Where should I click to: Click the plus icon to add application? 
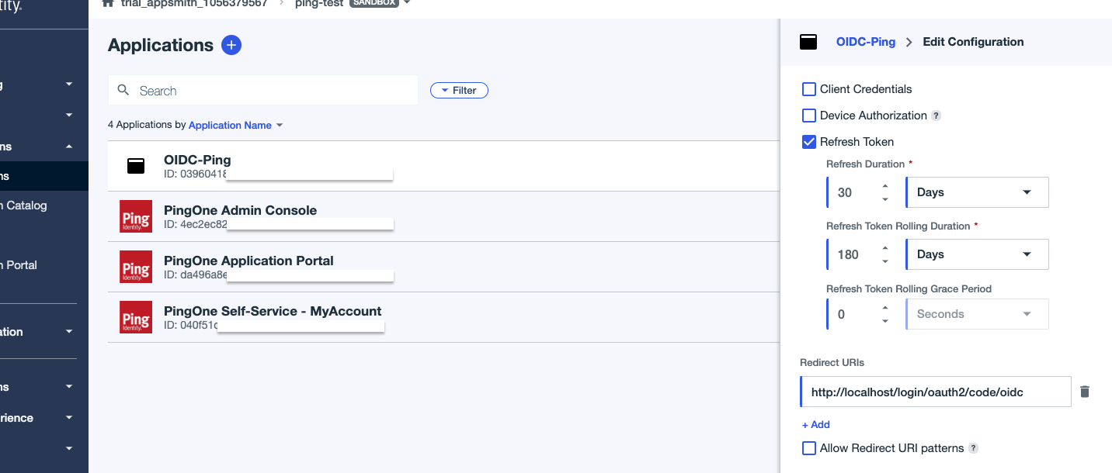(x=231, y=45)
